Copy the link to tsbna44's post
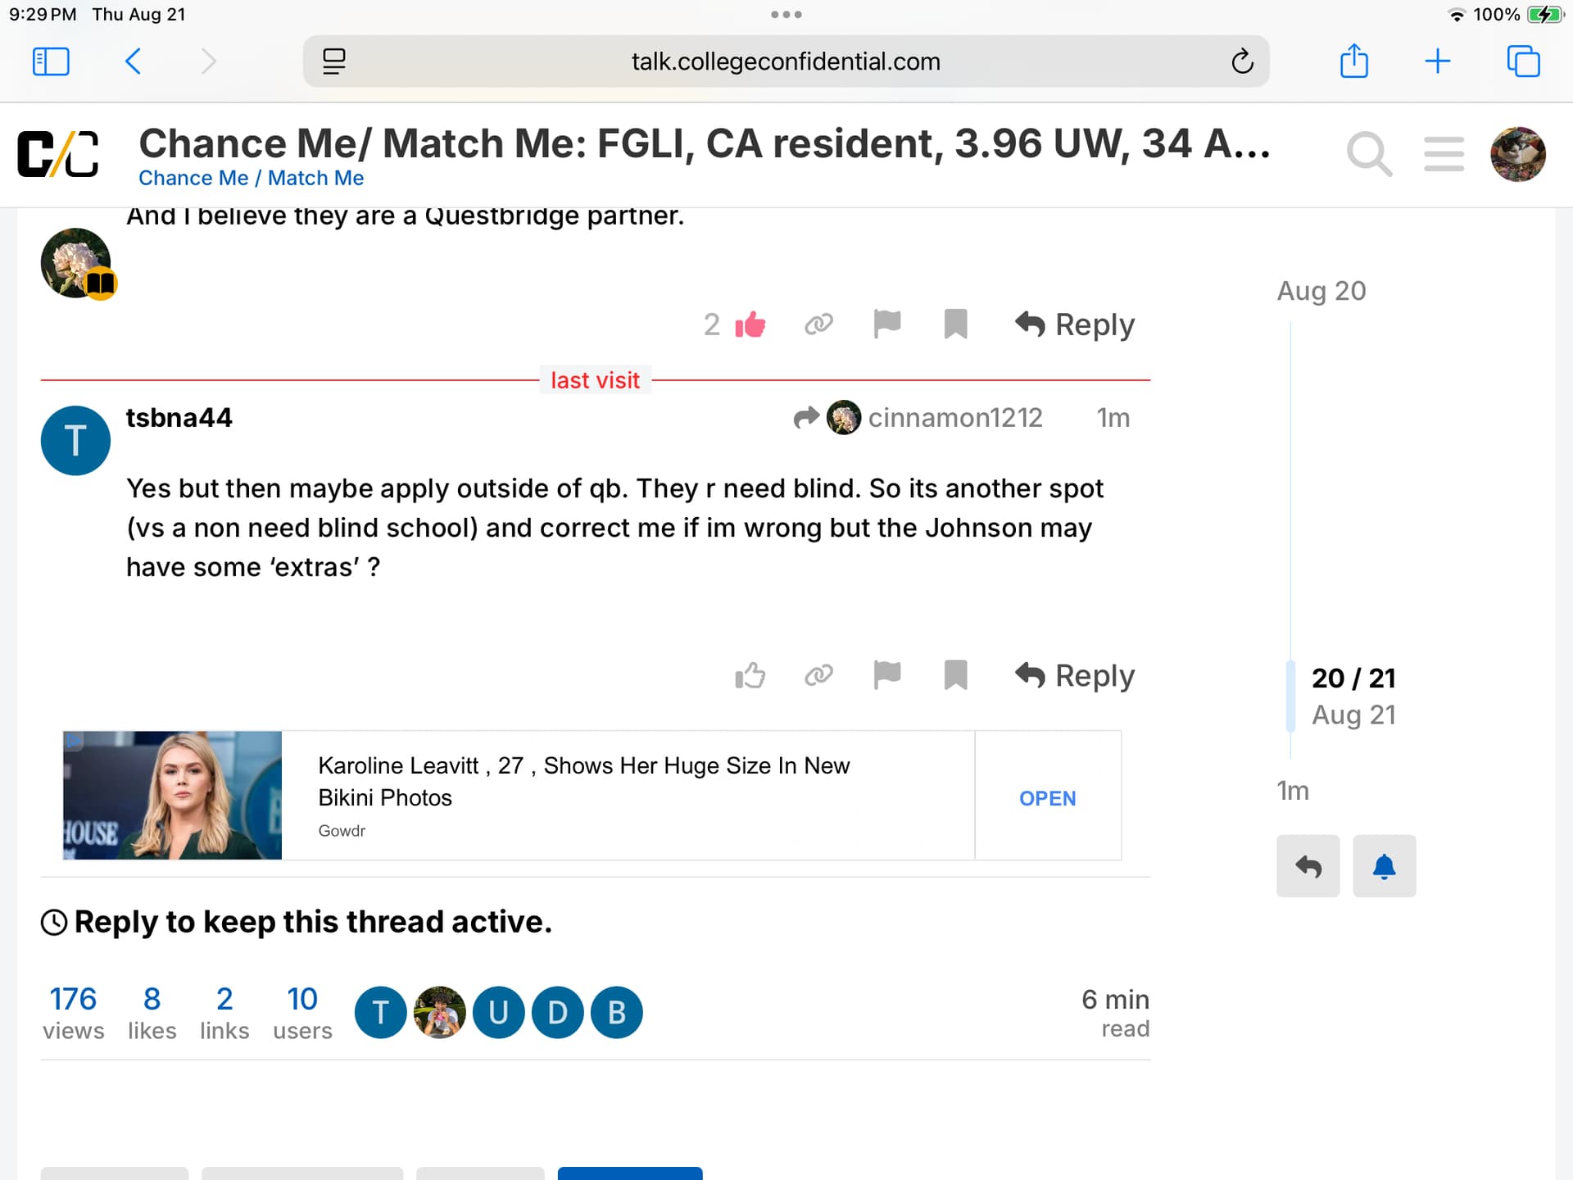The image size is (1573, 1180). 818,676
